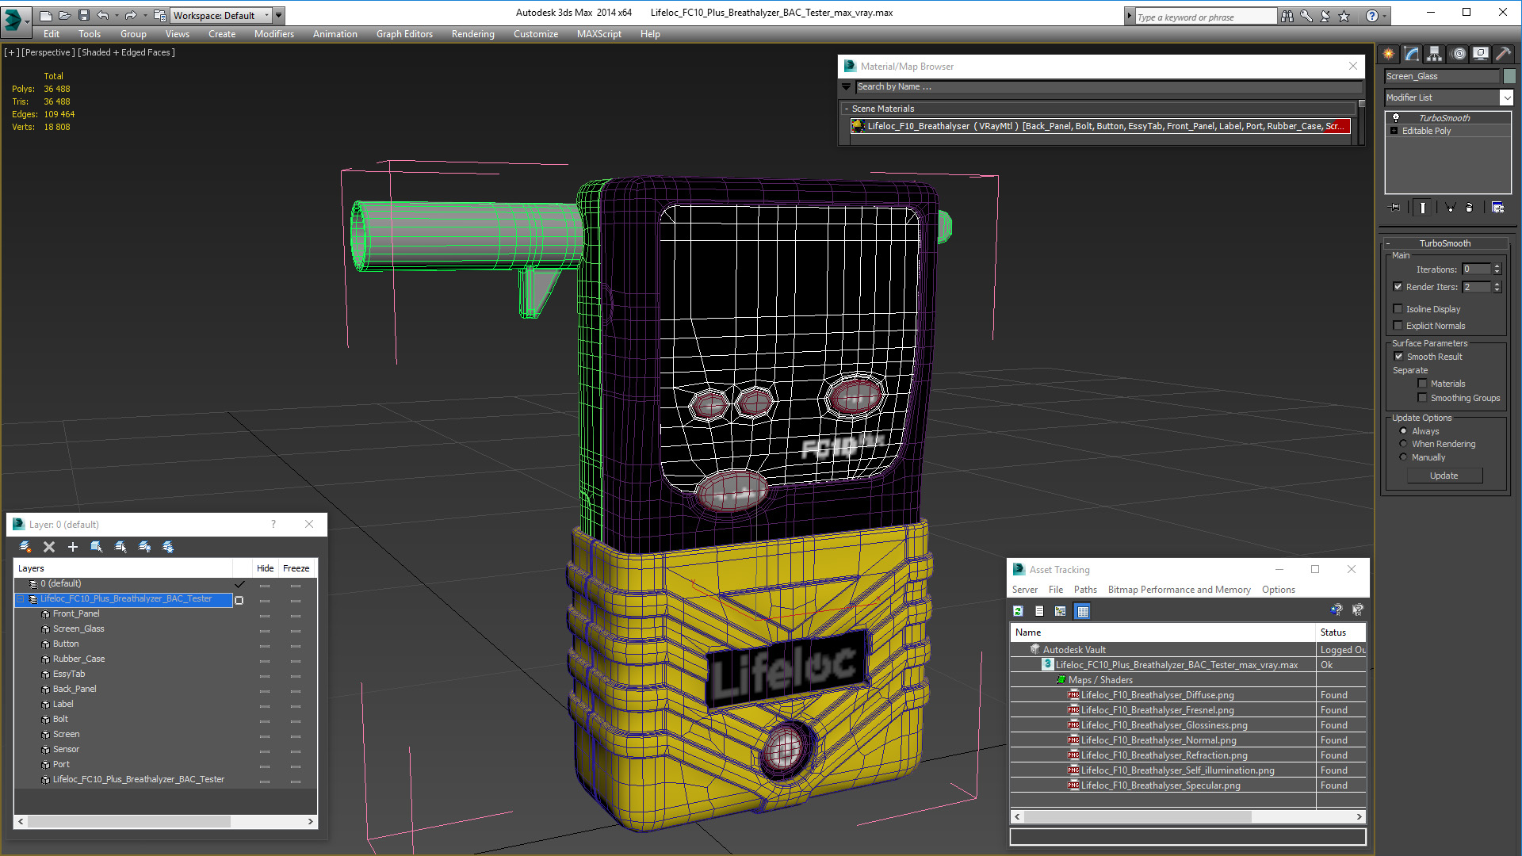Open the Create command panel tab

[x=1389, y=54]
